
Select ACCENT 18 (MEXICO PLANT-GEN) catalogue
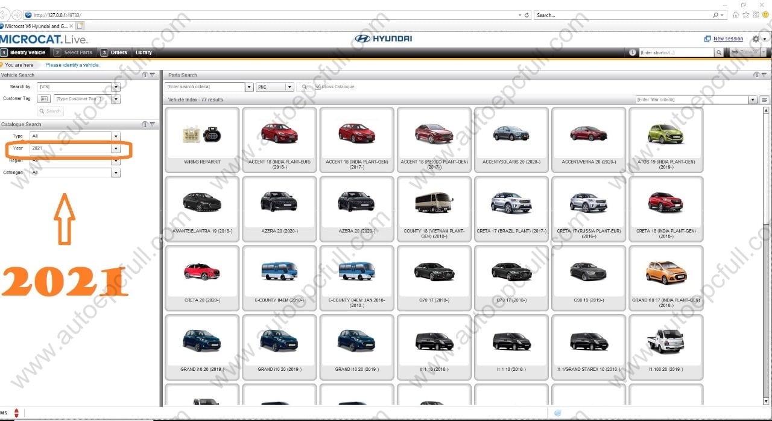coord(433,140)
